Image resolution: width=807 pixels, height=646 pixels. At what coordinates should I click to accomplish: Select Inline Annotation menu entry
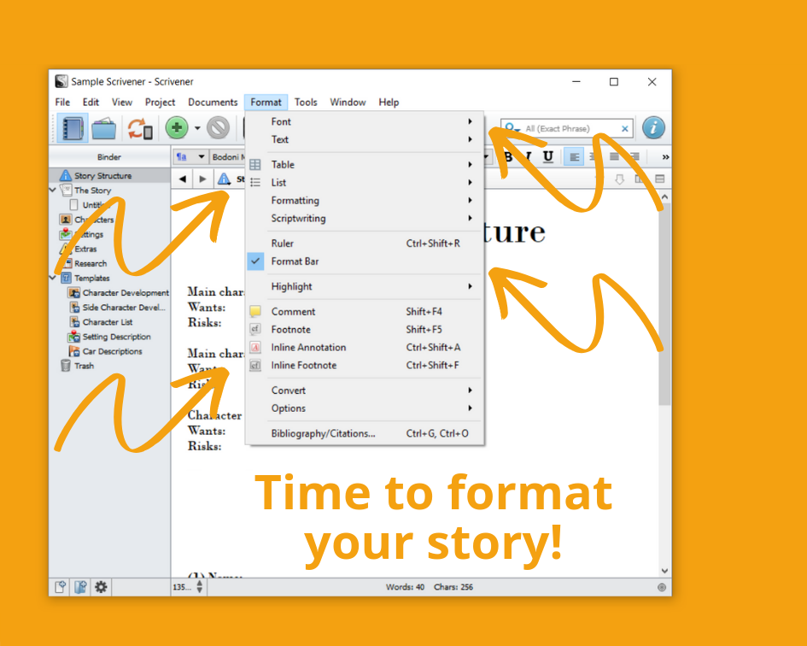click(365, 347)
